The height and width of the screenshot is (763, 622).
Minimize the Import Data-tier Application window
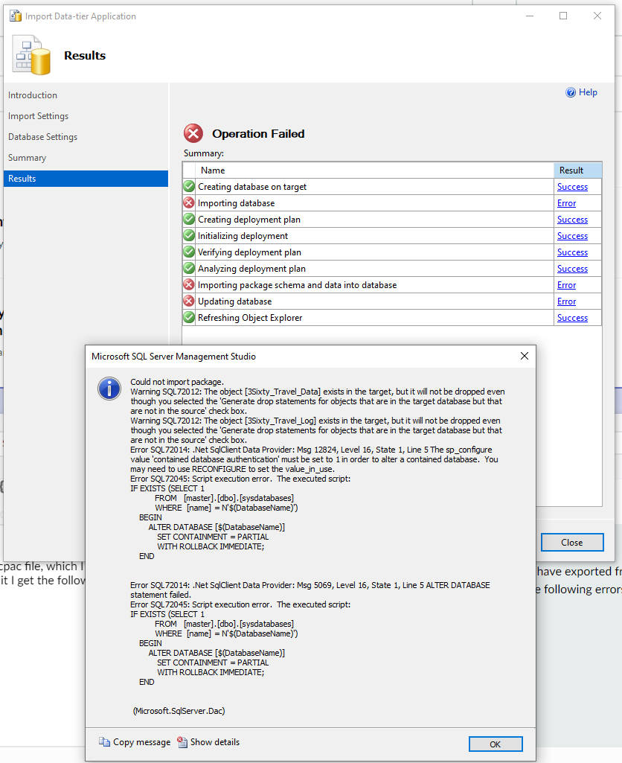coord(530,16)
